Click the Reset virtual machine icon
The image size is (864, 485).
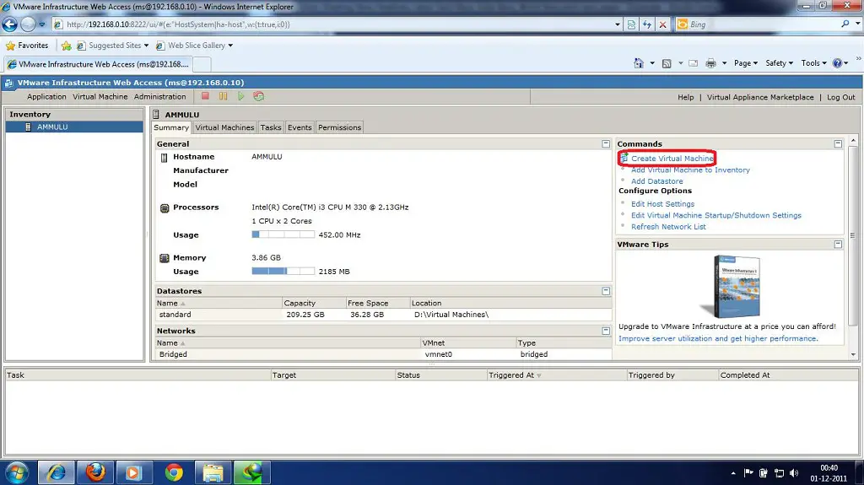pos(258,96)
